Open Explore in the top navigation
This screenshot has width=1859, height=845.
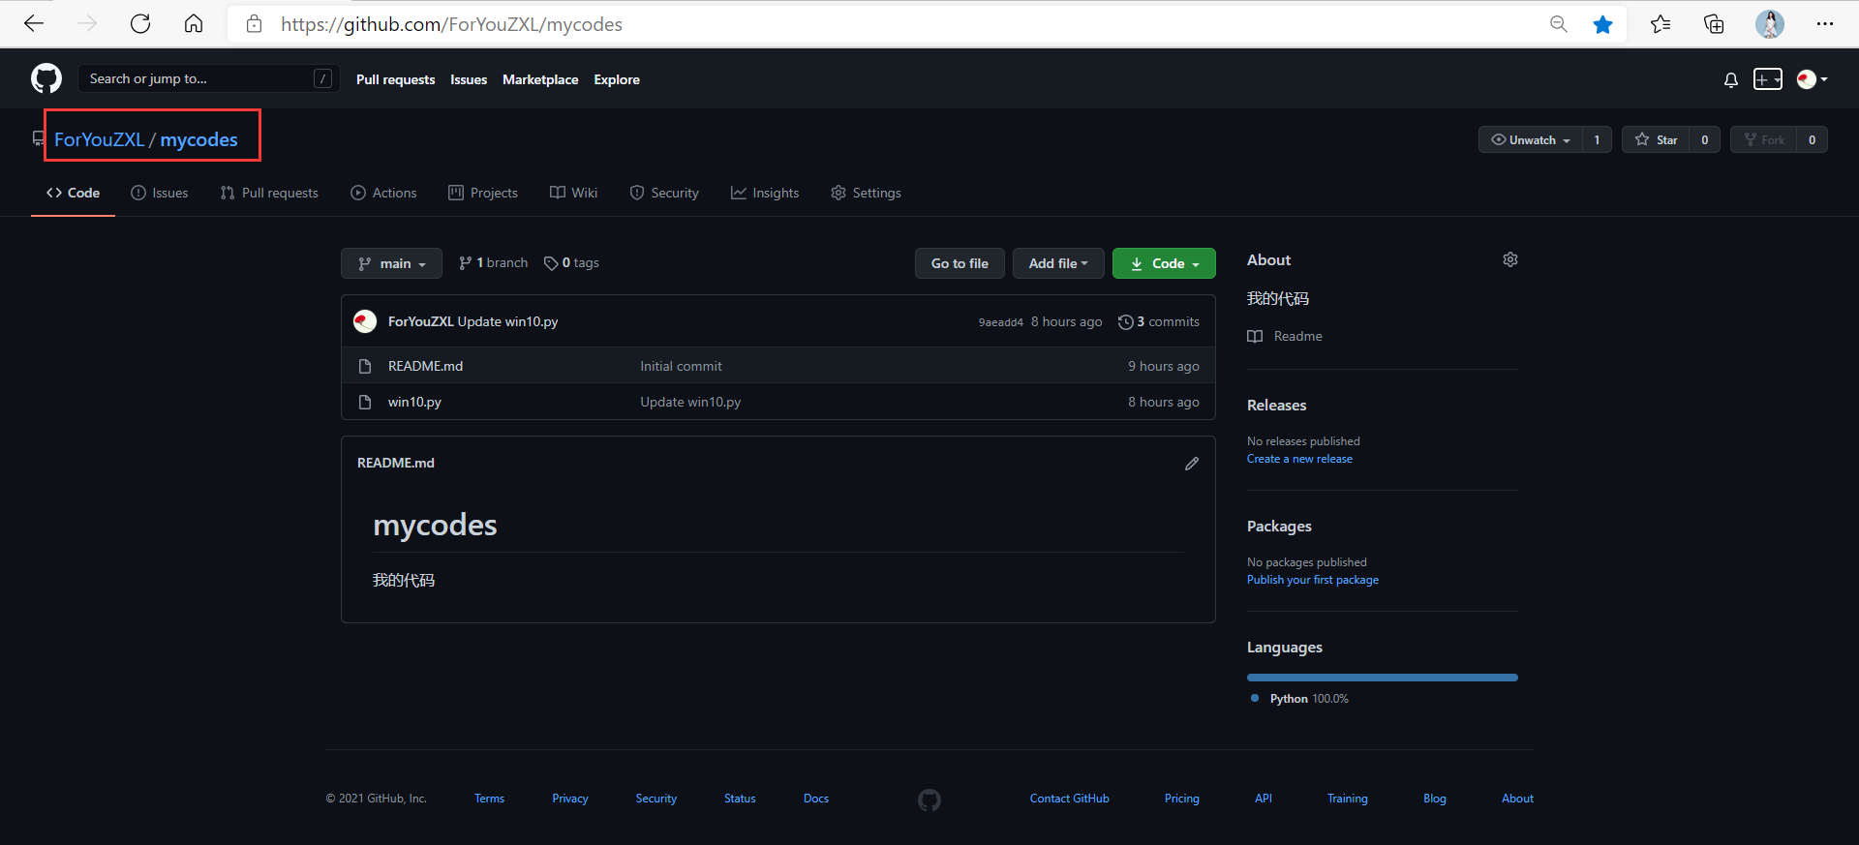pos(617,79)
